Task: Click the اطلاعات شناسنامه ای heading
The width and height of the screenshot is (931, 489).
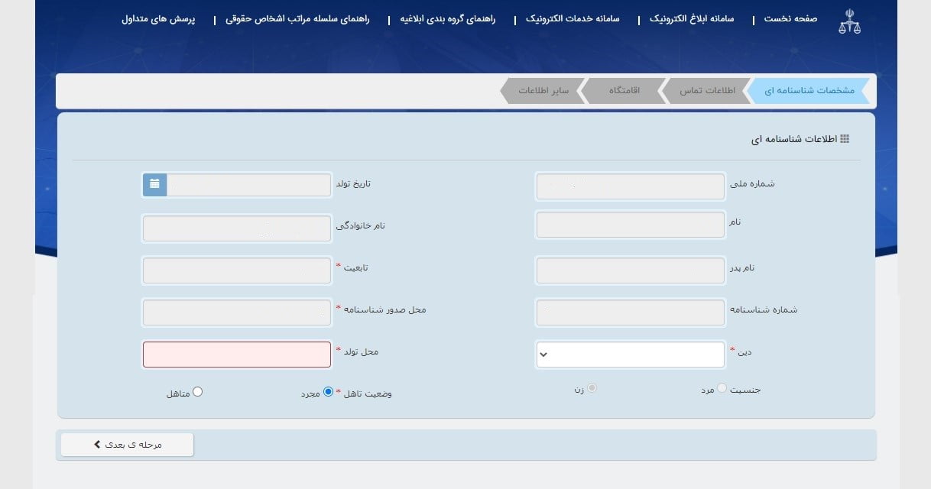Action: [x=794, y=140]
